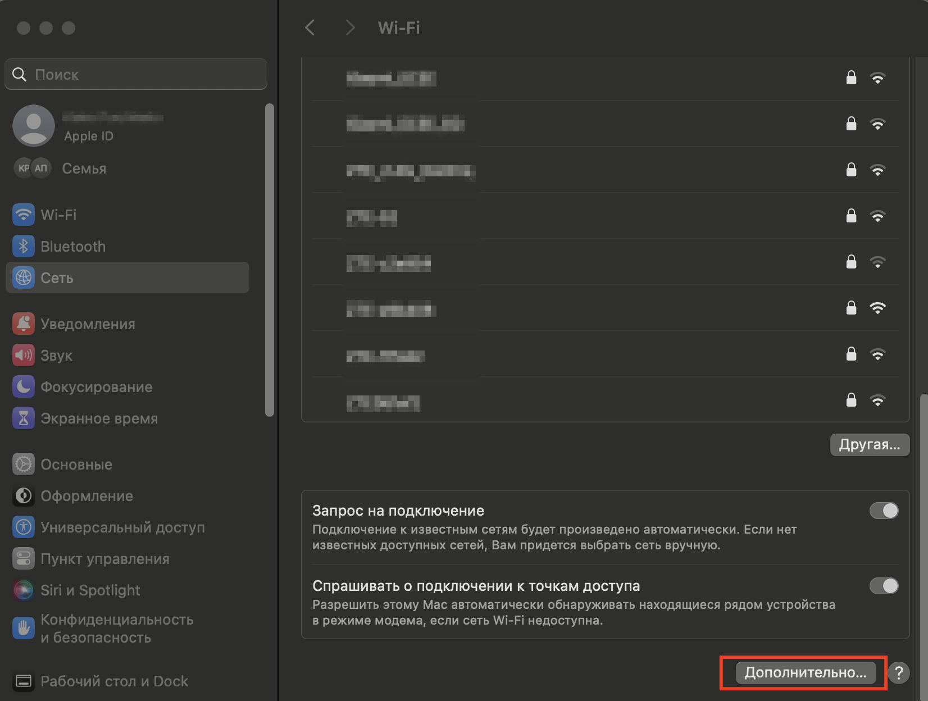Open Экранное время settings
This screenshot has height=701, width=928.
[x=127, y=418]
